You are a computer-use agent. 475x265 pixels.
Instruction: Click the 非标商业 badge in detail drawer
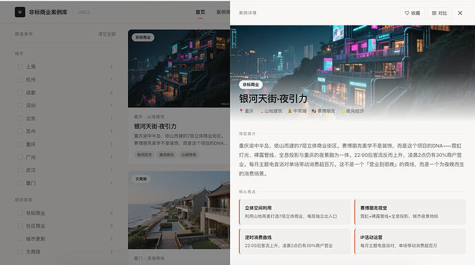point(251,85)
